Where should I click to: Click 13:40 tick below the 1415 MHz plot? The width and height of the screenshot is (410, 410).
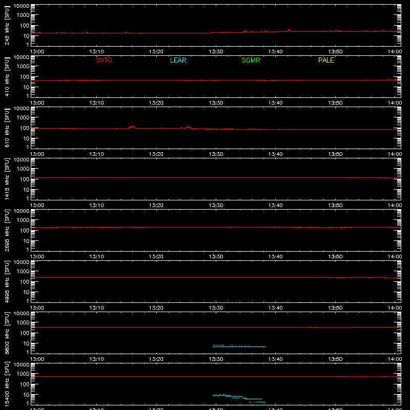coord(275,206)
